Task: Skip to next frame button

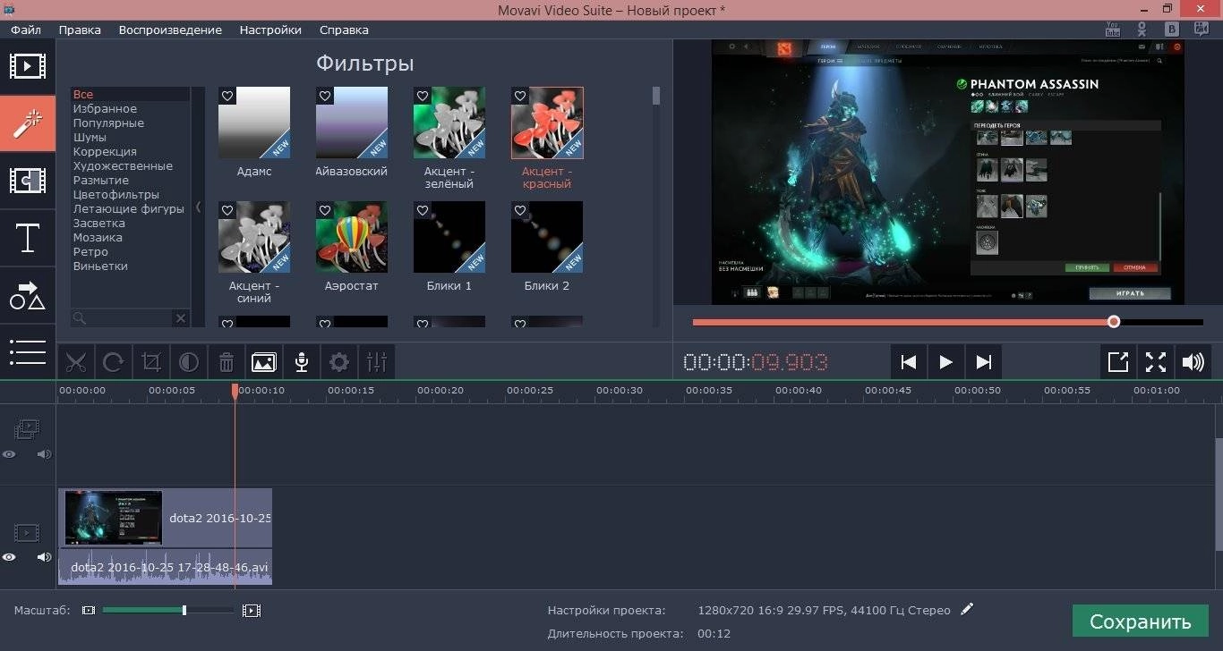Action: pyautogui.click(x=984, y=362)
